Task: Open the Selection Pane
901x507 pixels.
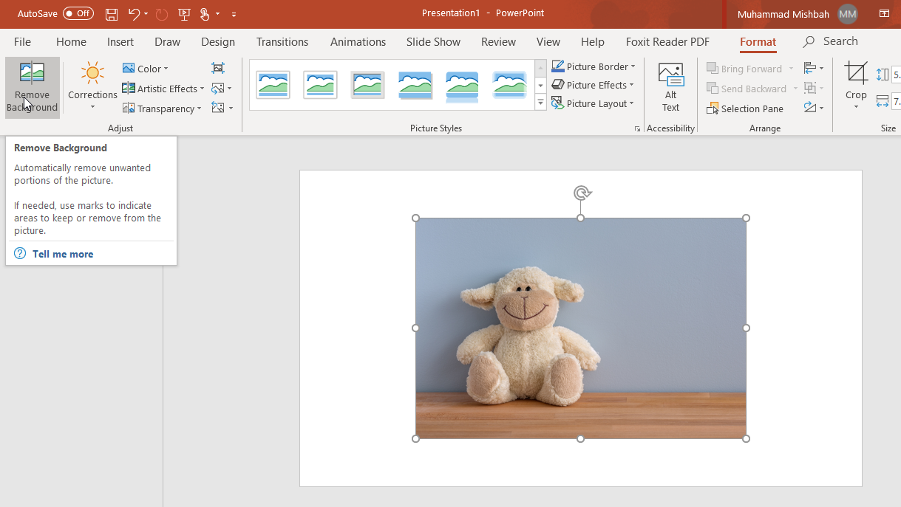Action: 745,108
